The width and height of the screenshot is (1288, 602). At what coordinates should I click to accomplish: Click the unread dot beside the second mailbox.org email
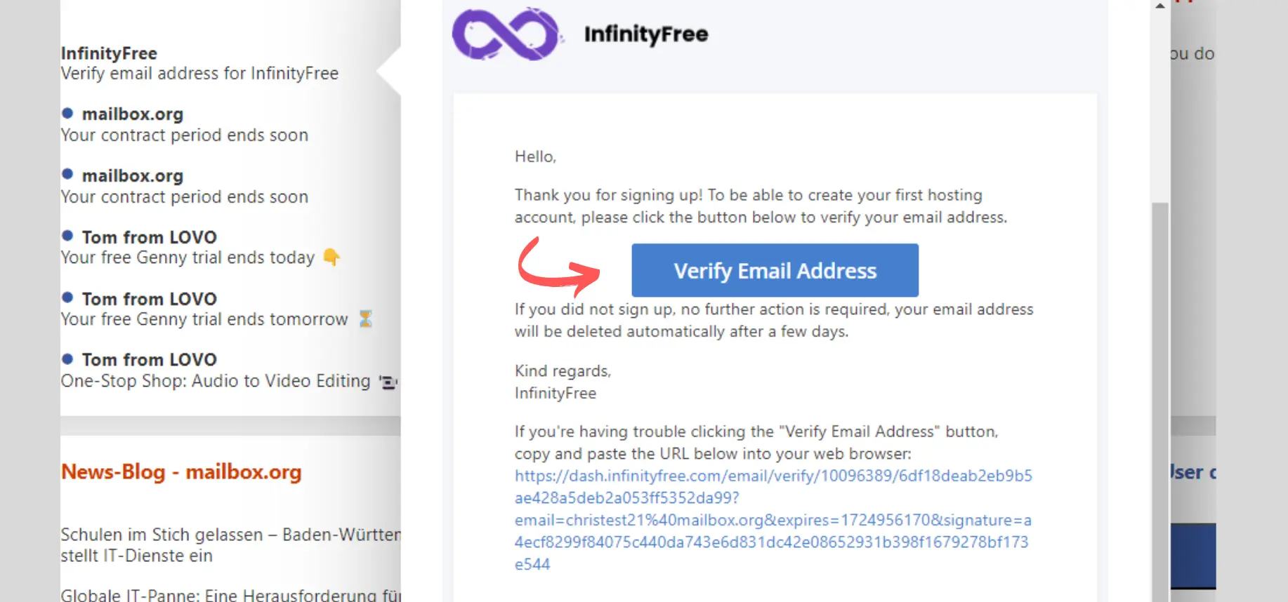coord(67,174)
